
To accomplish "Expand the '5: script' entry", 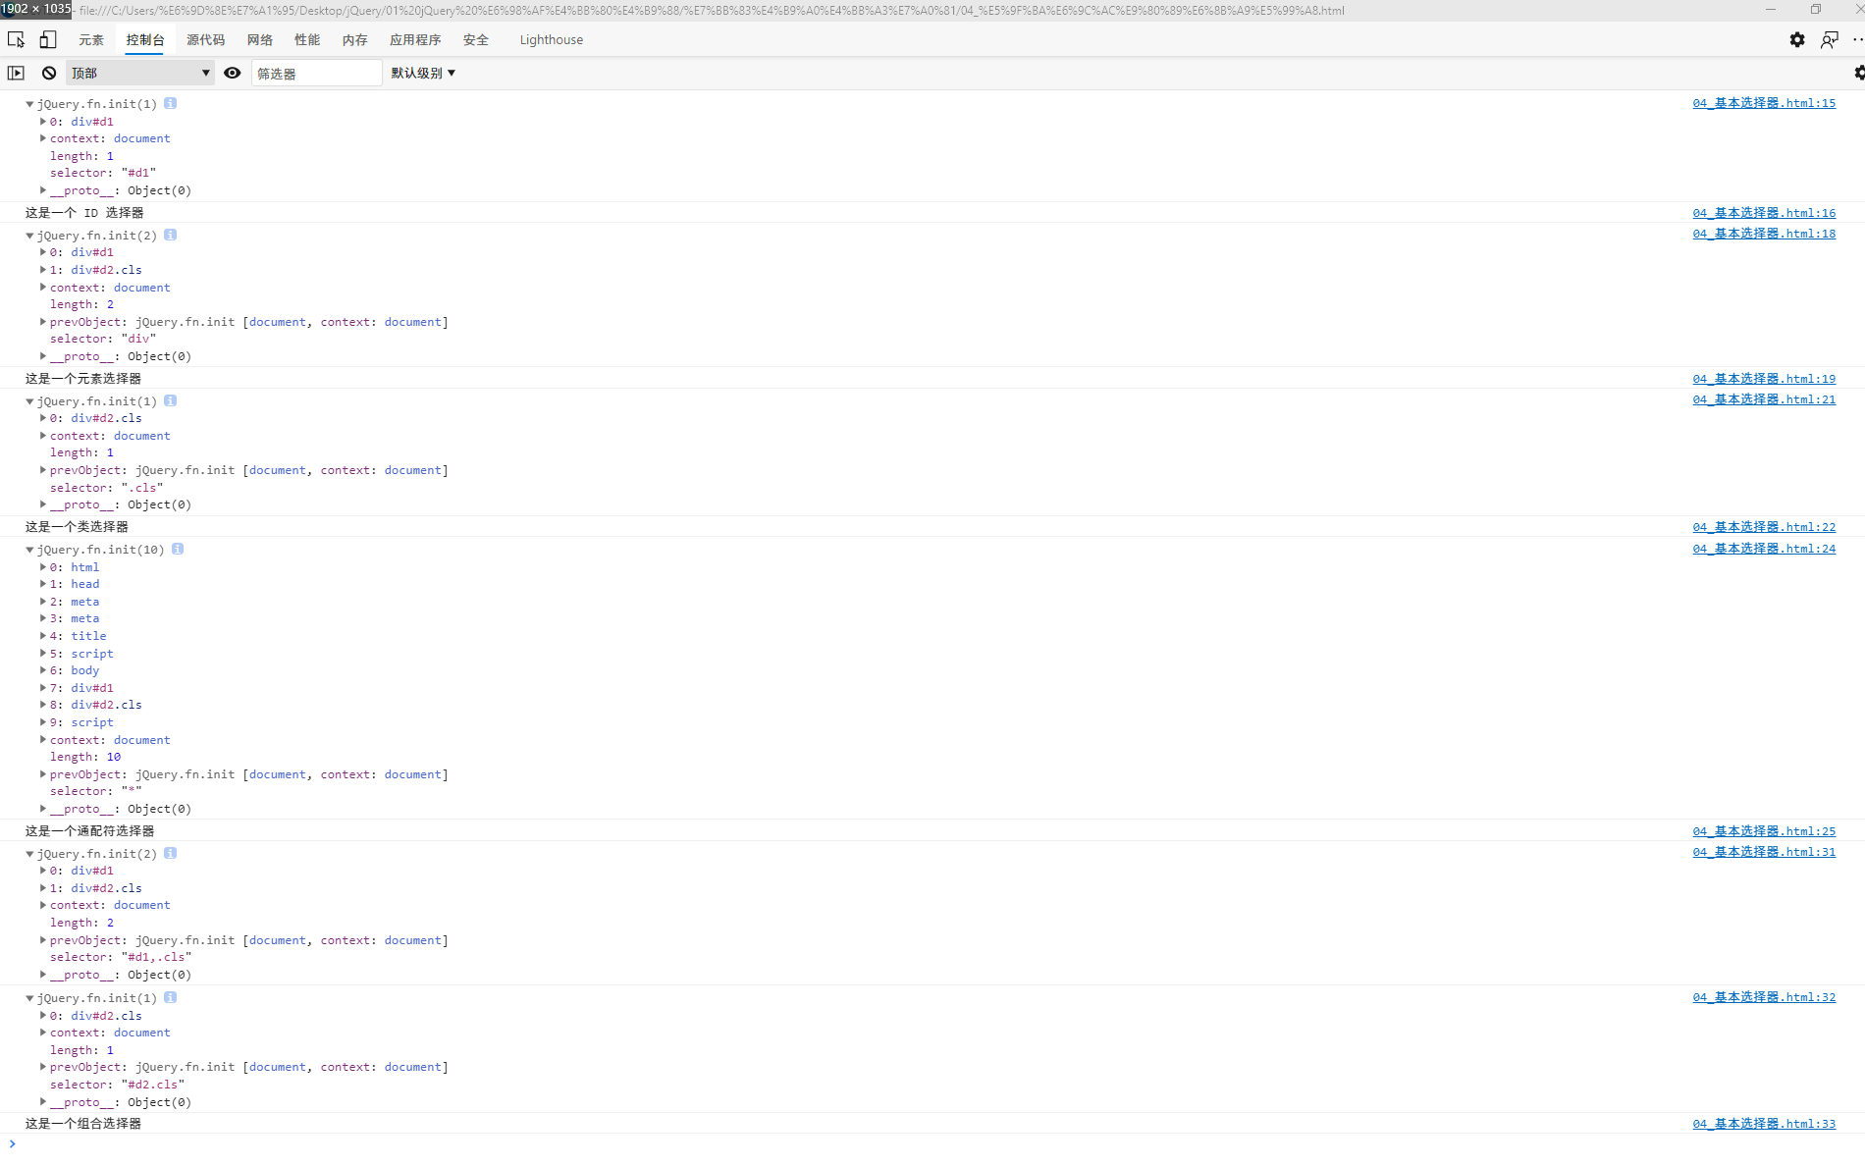I will point(42,654).
